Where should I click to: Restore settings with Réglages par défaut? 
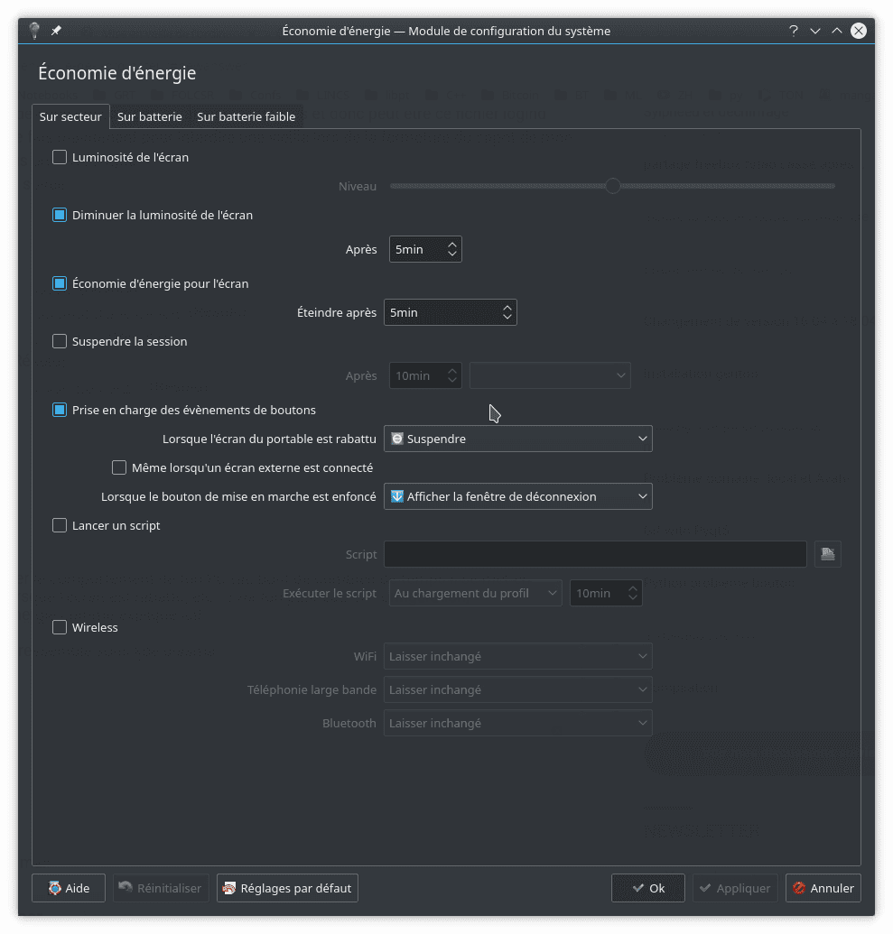pos(287,888)
